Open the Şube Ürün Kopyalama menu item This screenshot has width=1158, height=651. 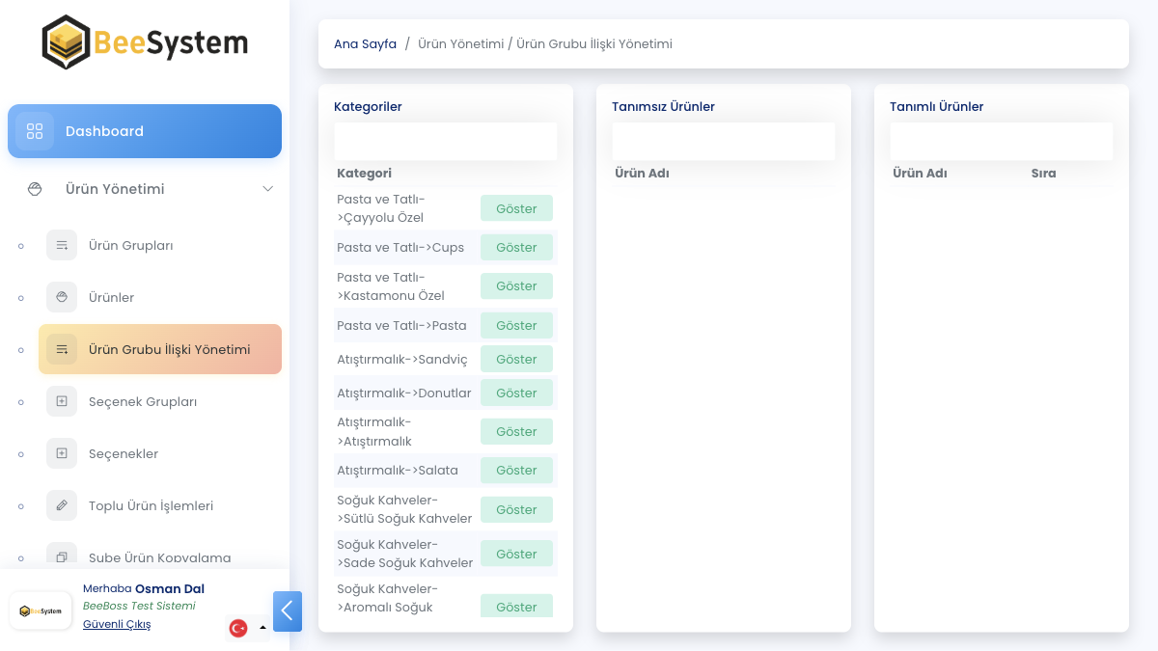coord(159,556)
